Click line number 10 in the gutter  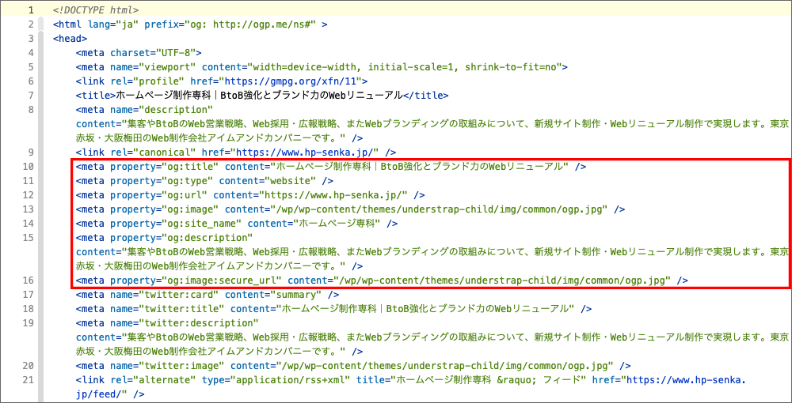click(x=29, y=166)
